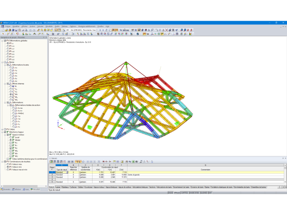The image size is (287, 215).
Task: Click the color results panel icon
Action: point(191,34)
